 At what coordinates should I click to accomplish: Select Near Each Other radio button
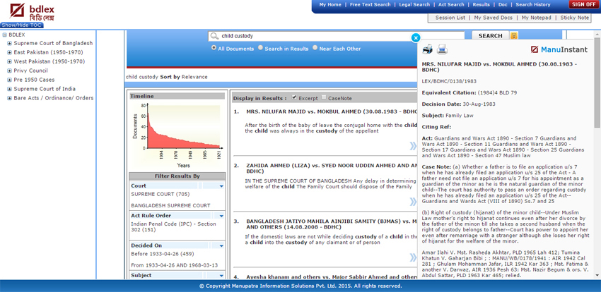(315, 48)
